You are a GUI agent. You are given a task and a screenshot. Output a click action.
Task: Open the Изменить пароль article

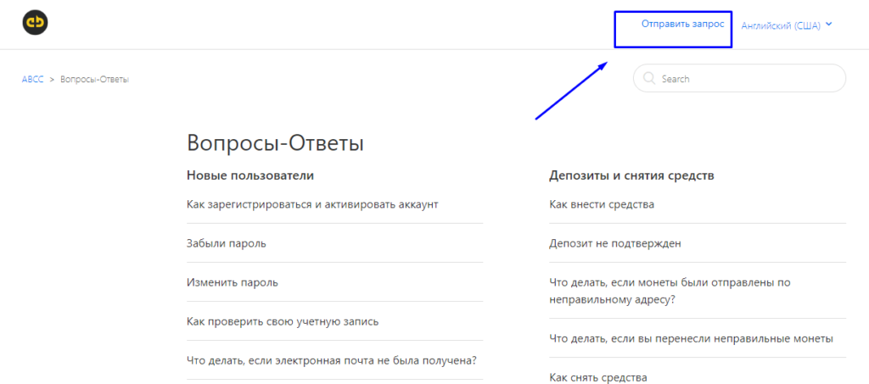[233, 283]
